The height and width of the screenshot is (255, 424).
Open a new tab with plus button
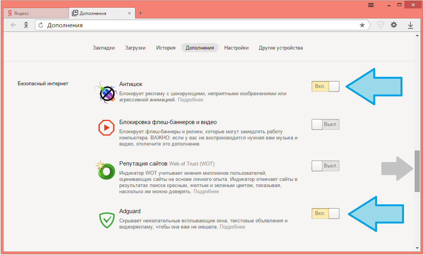(140, 13)
